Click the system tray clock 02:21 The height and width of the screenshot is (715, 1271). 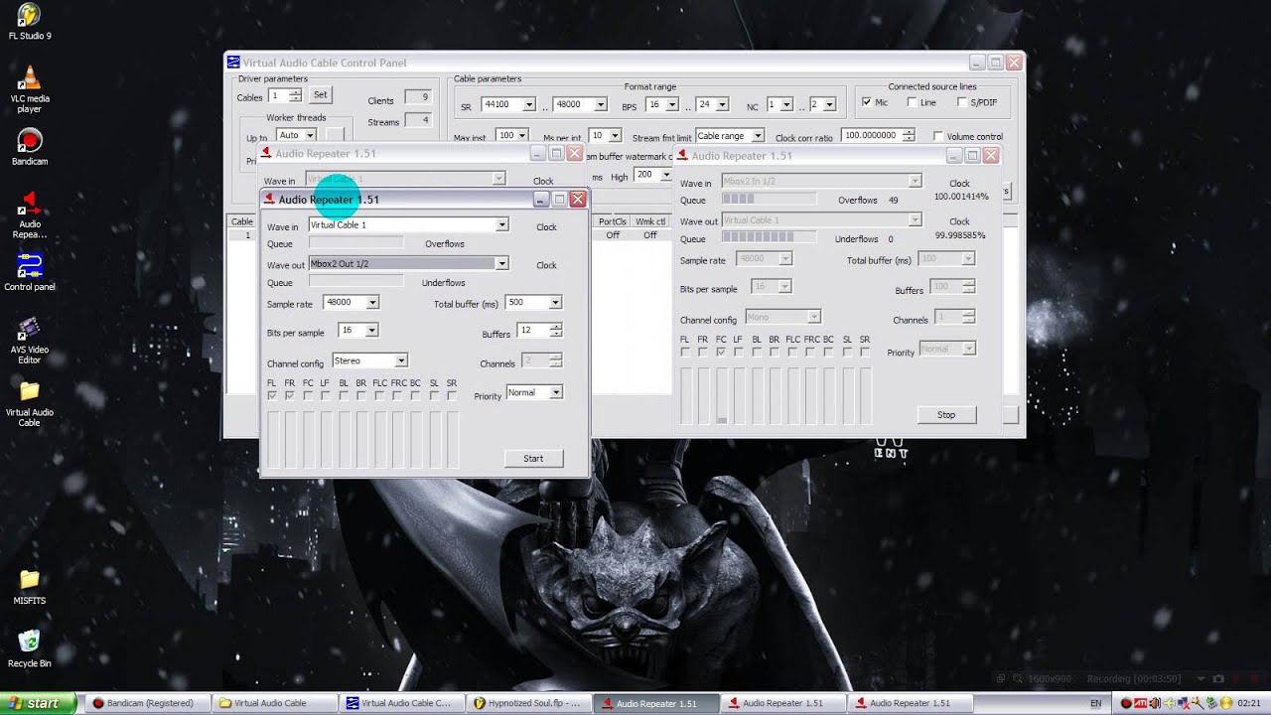pyautogui.click(x=1249, y=703)
